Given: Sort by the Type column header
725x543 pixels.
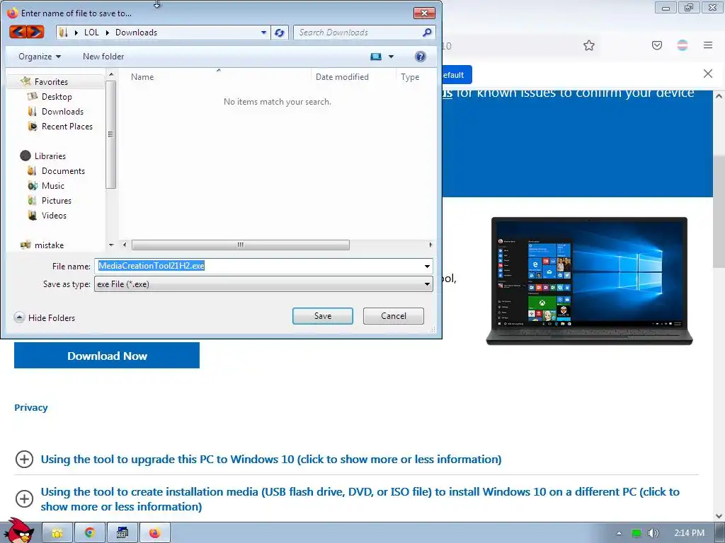Looking at the screenshot, I should [x=410, y=77].
